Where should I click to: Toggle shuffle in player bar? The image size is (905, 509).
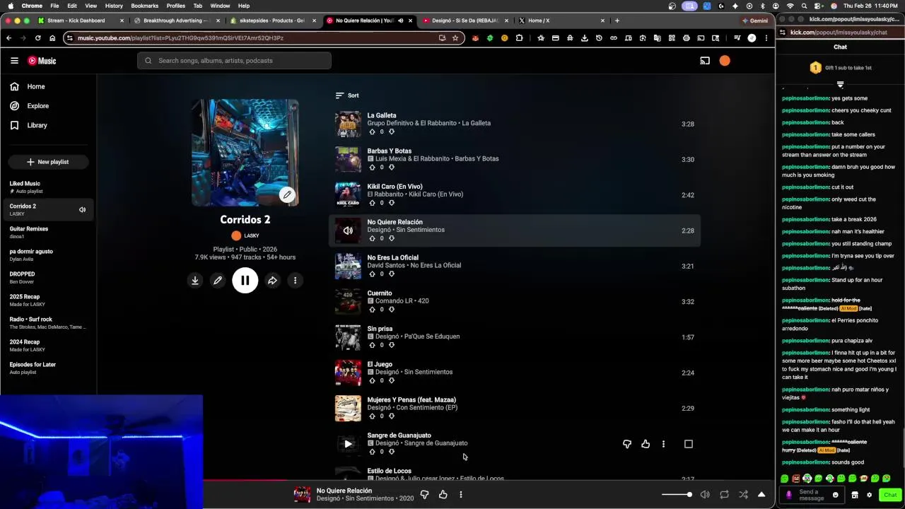click(743, 495)
